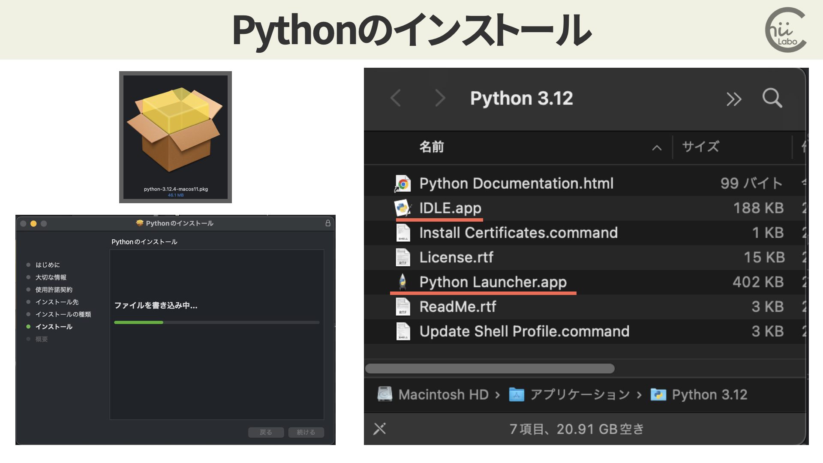
Task: Click the back arrow in Finder toolbar
Action: (396, 98)
